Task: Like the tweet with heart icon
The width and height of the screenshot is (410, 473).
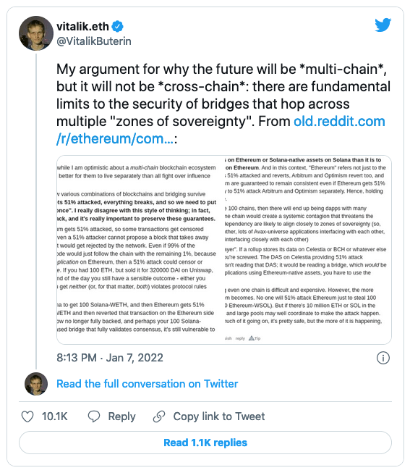Action: click(27, 417)
